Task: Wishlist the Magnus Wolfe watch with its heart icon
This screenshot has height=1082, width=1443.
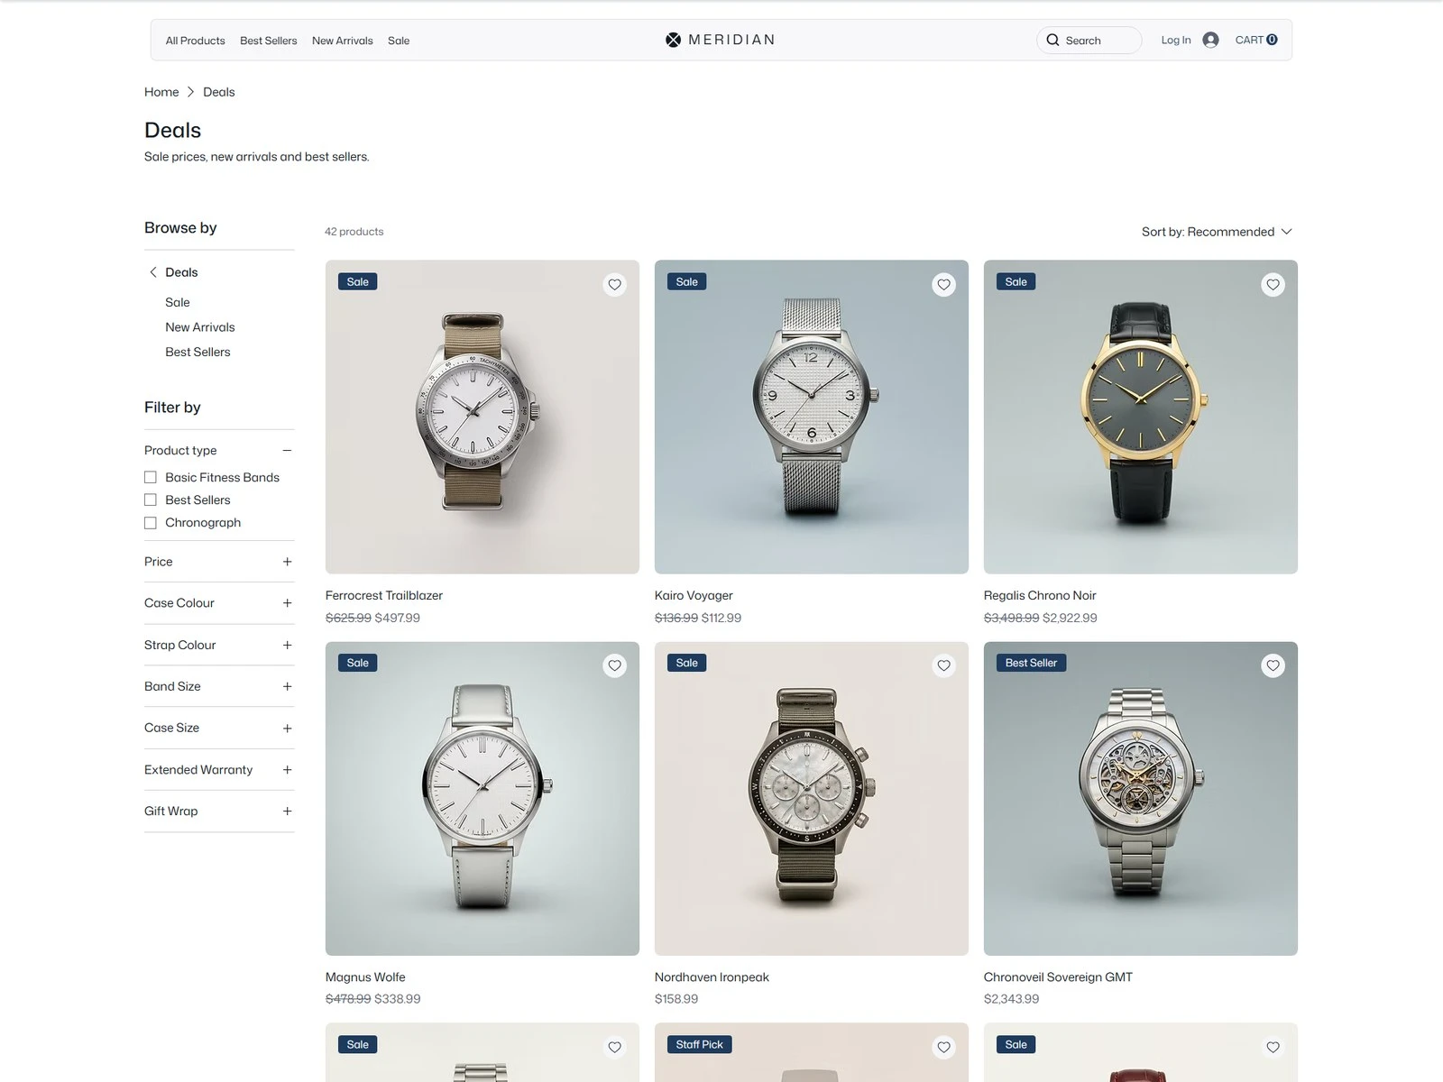Action: point(614,666)
